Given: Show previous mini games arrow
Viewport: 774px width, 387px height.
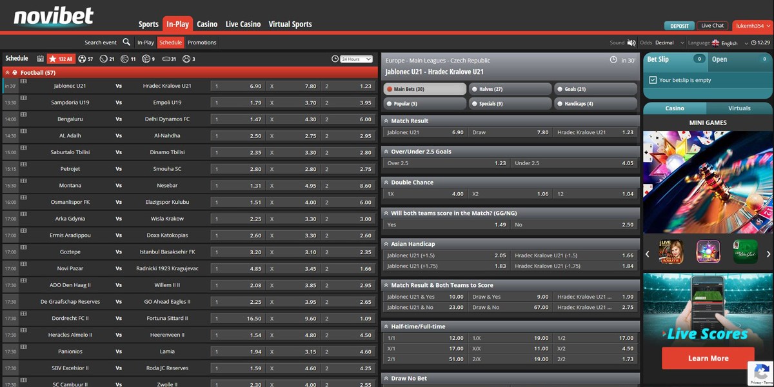Looking at the screenshot, I should pyautogui.click(x=648, y=254).
